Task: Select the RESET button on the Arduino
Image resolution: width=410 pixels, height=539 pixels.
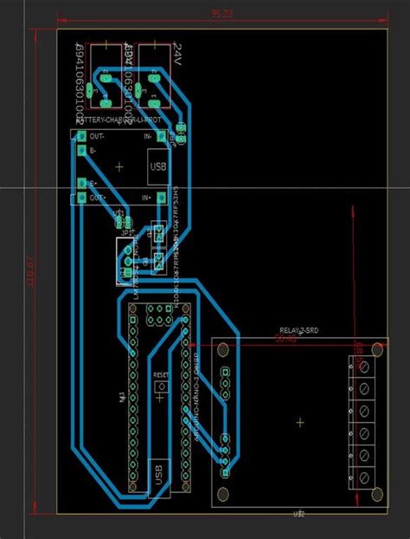Action: pos(161,386)
